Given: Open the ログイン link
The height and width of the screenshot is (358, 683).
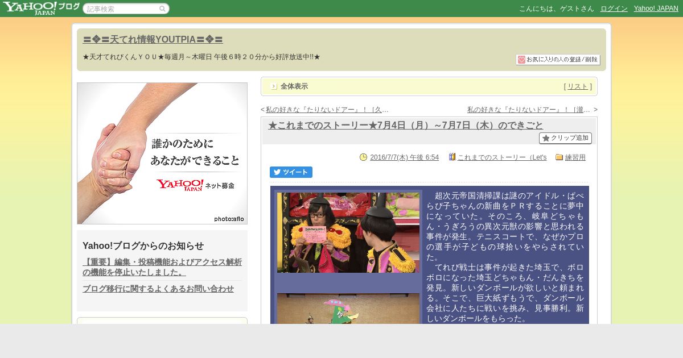Looking at the screenshot, I should [x=614, y=9].
